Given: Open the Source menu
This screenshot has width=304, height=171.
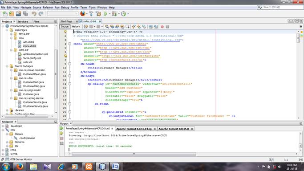Looking at the screenshot, I should (37, 8).
